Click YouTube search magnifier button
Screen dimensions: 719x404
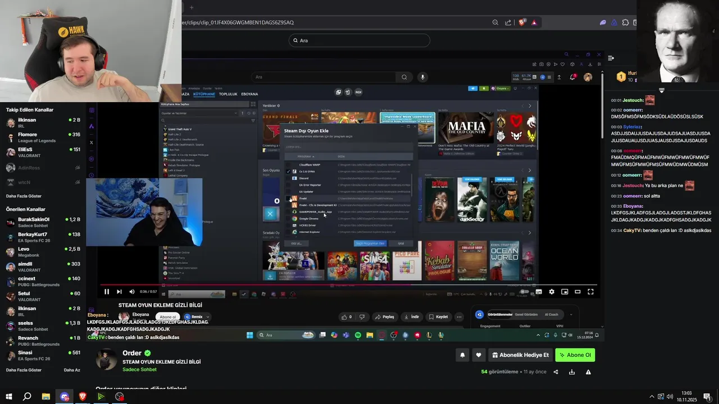404,77
